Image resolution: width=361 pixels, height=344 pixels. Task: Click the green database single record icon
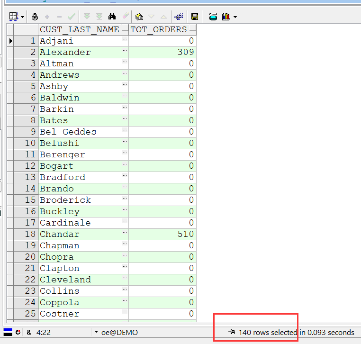click(213, 17)
